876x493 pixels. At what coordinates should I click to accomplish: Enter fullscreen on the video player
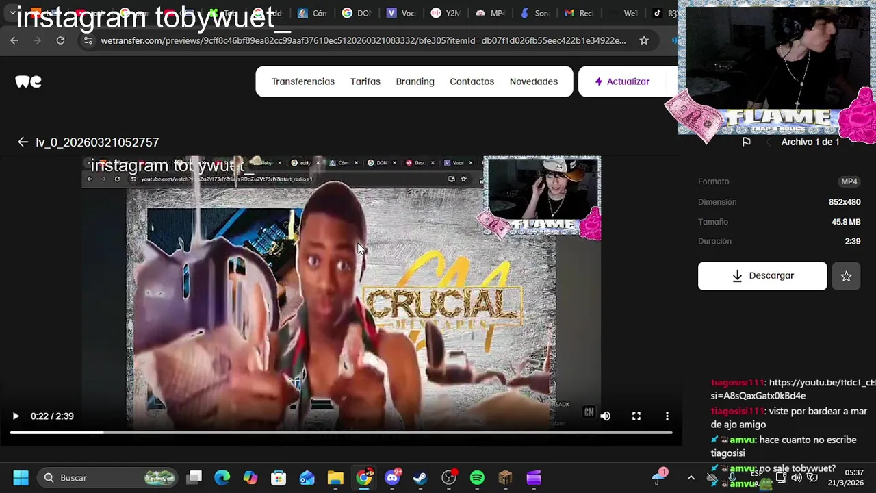click(x=636, y=416)
